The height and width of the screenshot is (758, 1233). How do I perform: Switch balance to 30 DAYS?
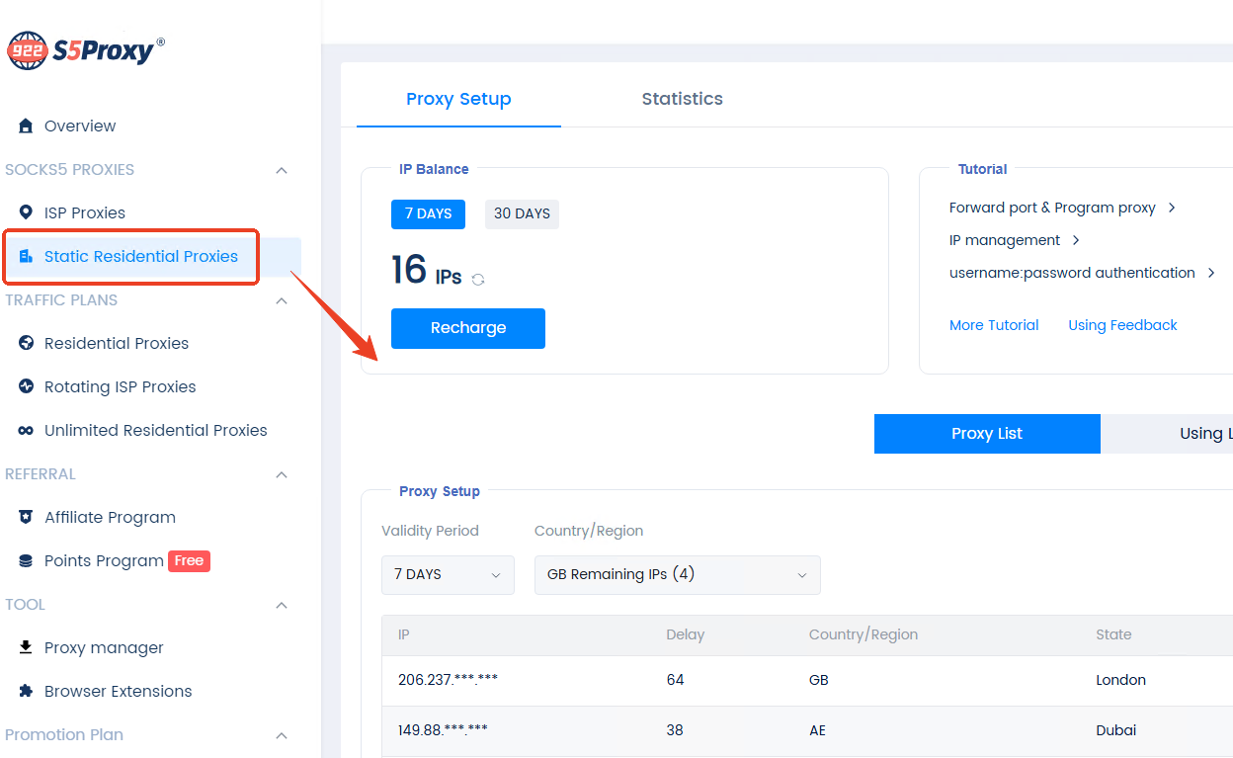coord(522,213)
